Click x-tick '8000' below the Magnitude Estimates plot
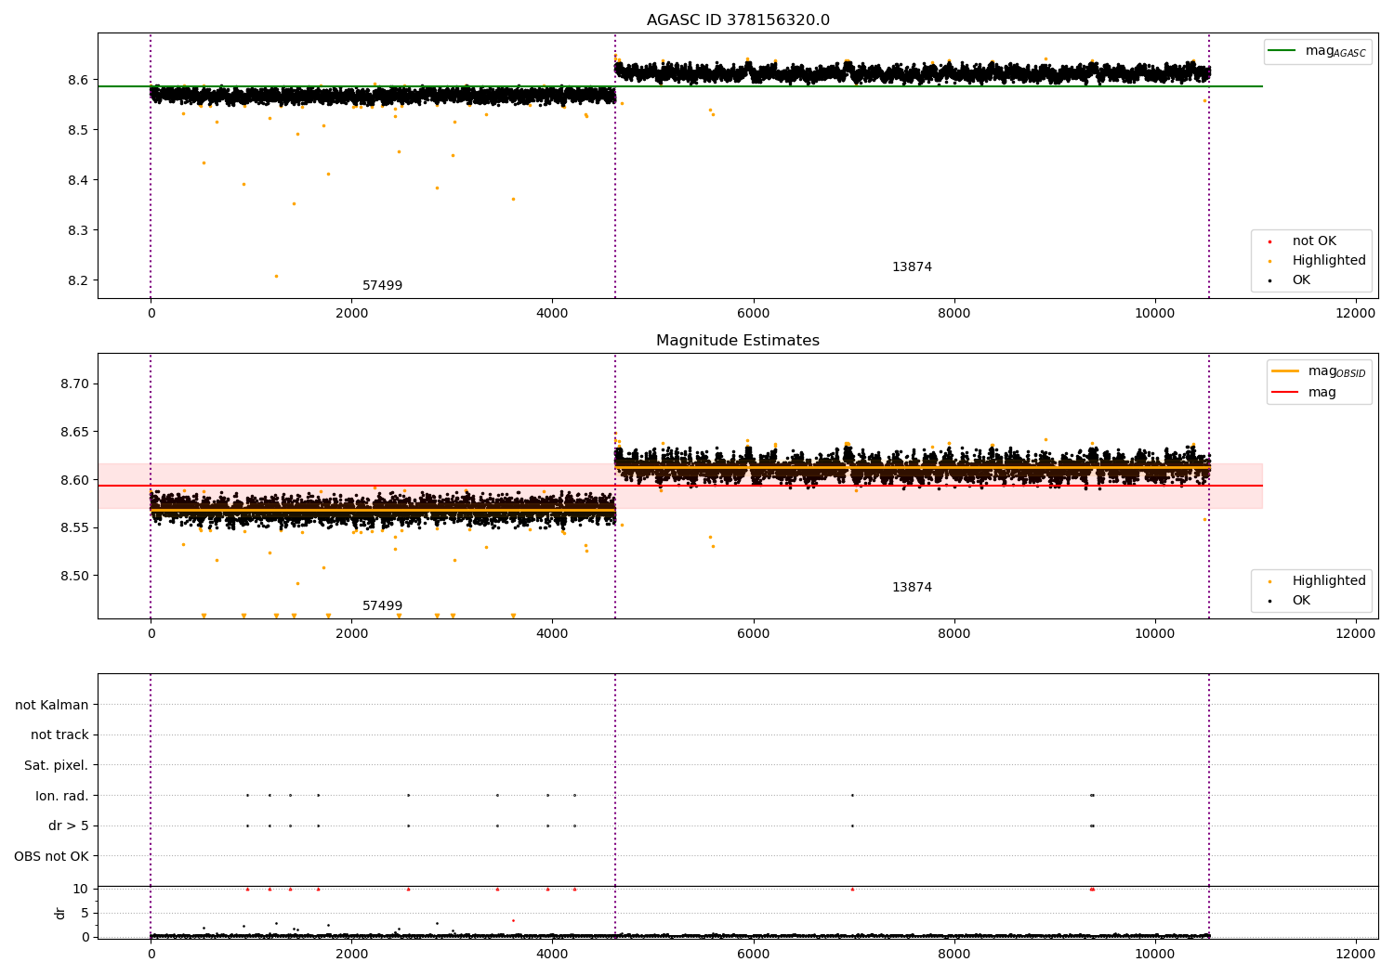Screen dimensions: 1394x975 (954, 634)
